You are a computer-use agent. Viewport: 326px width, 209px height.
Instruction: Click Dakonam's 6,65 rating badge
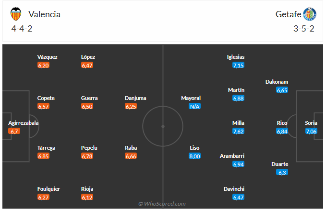pos(282,90)
